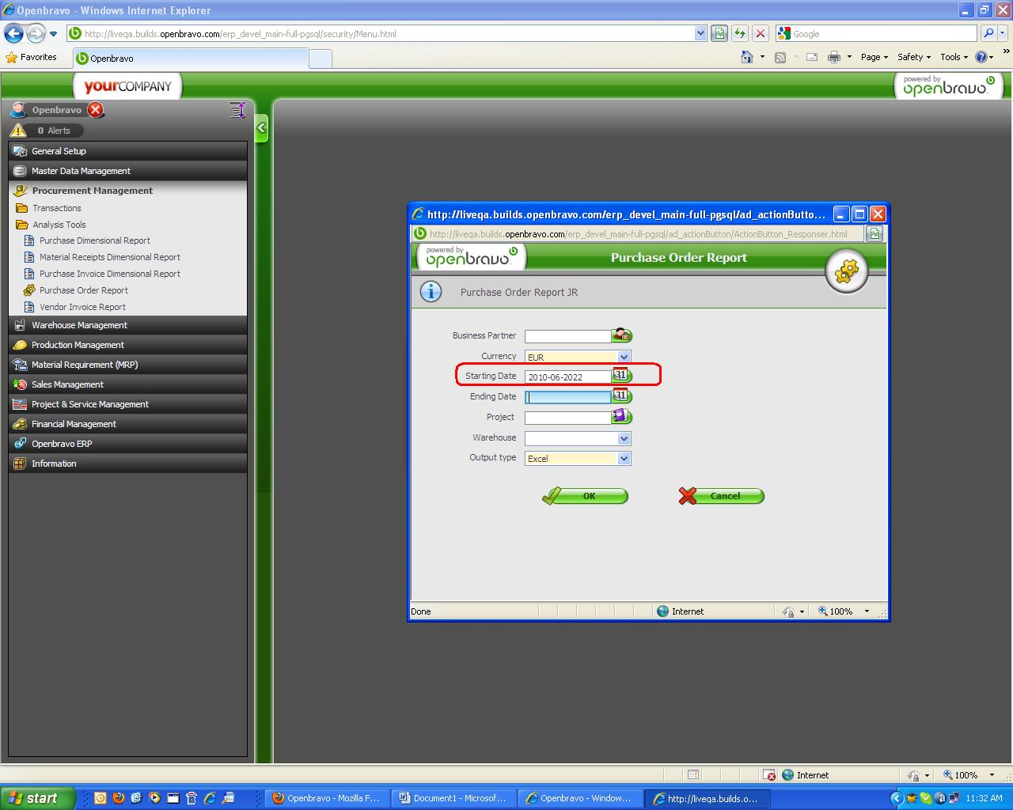Click the IE Print icon
The image size is (1013, 810).
pos(833,57)
